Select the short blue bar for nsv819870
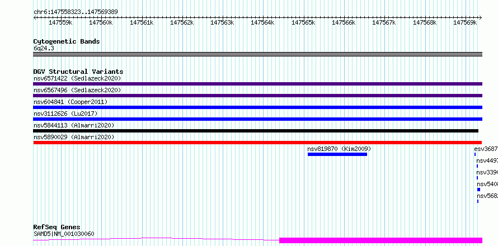 click(337, 154)
